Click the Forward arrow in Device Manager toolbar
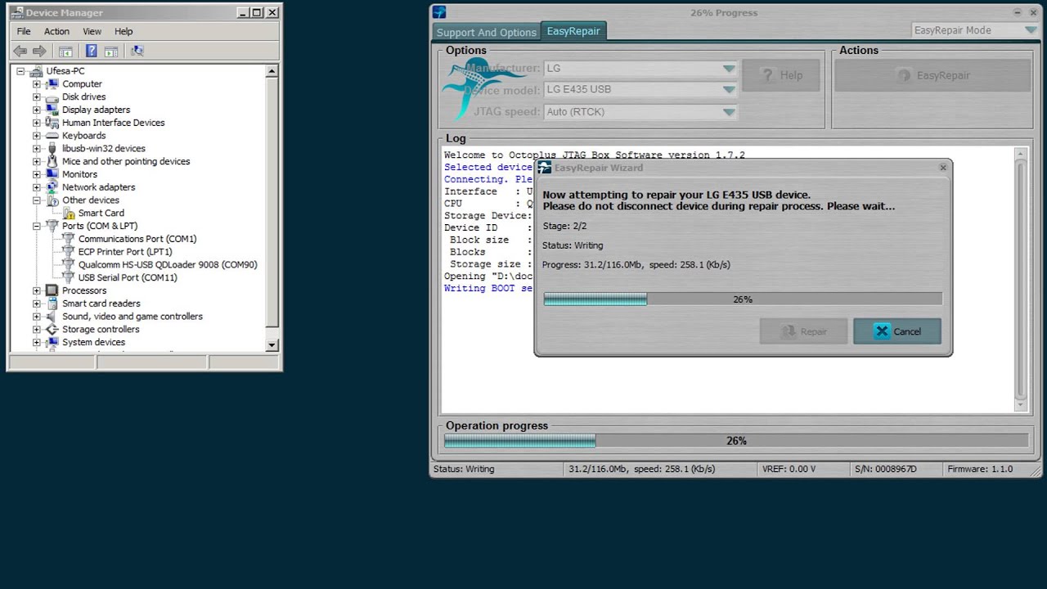 (38, 51)
